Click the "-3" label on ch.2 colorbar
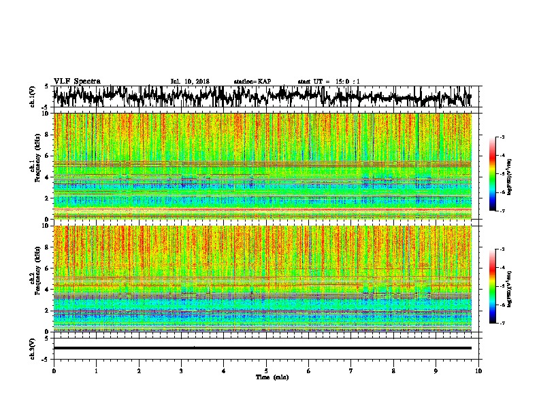 (502, 249)
